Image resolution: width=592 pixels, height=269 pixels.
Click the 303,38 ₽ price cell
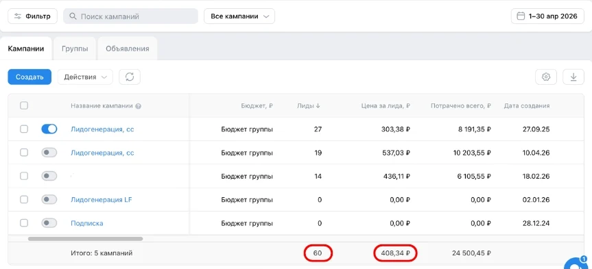pos(396,129)
